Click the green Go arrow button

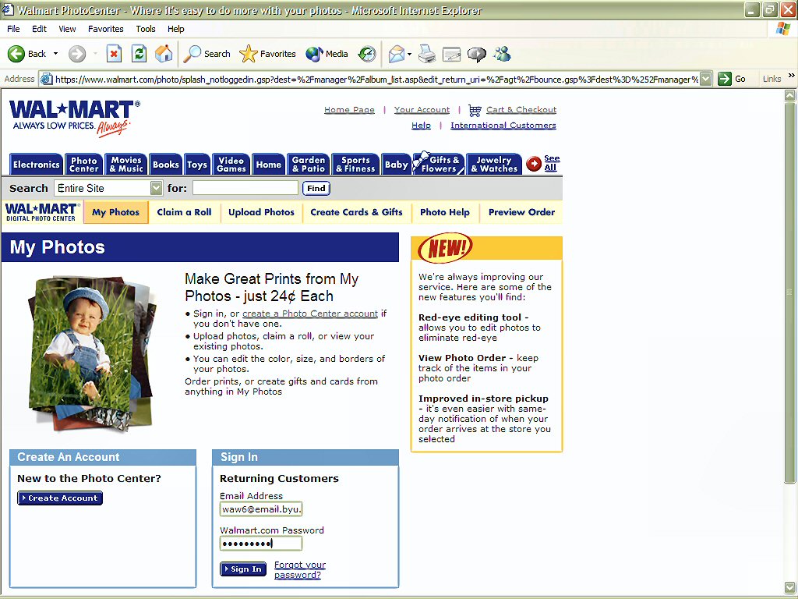coord(724,79)
